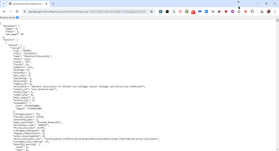279x151 pixels.
Task: Open a new tab with the plus button
Action: [x=53, y=4]
